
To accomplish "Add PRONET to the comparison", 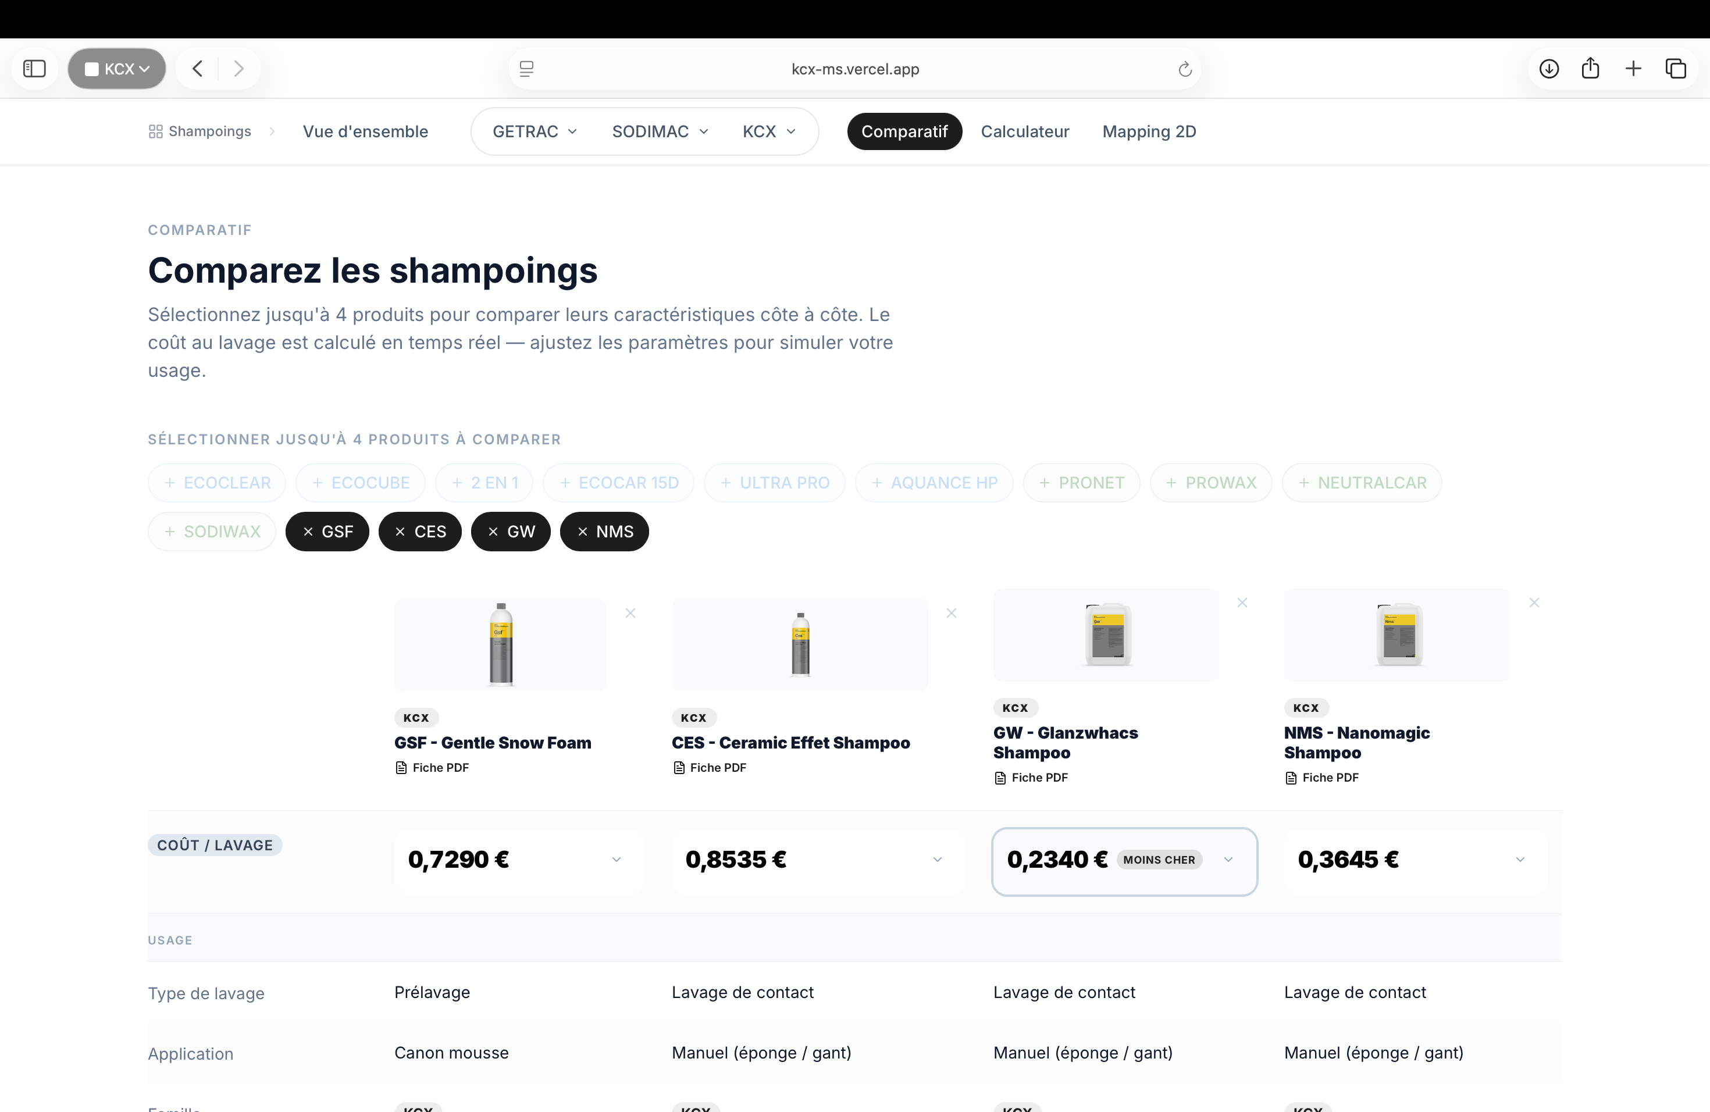I will (x=1081, y=483).
